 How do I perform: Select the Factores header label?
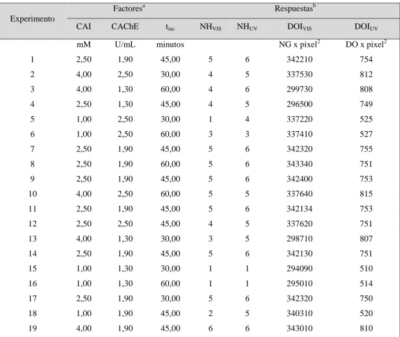pyautogui.click(x=129, y=9)
